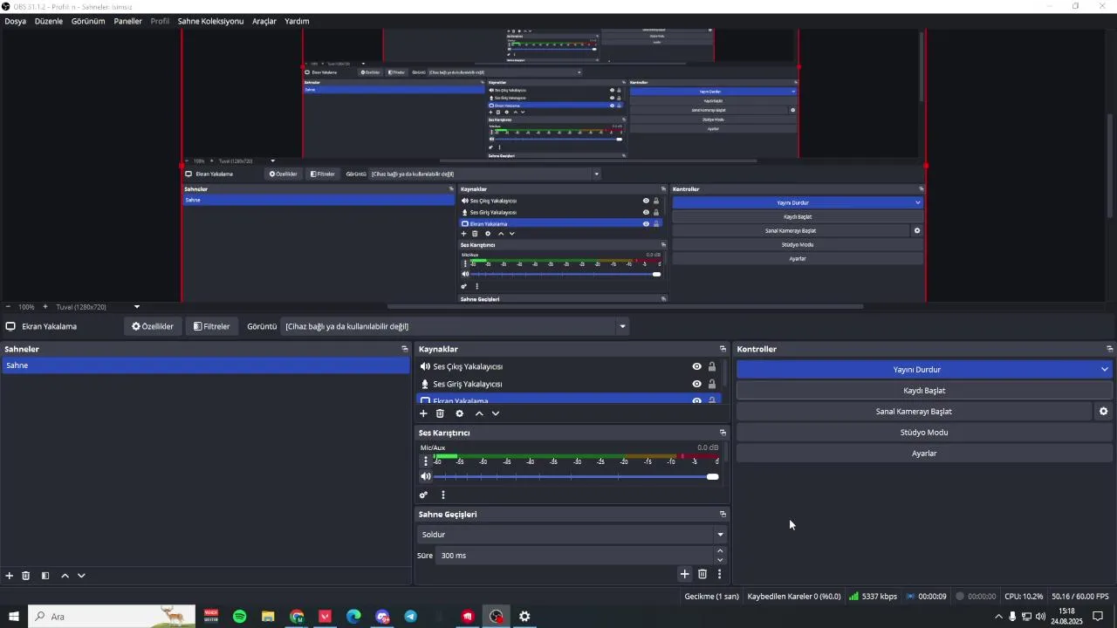Open Özellikler button in source toolbar
Image resolution: width=1117 pixels, height=628 pixels.
pos(153,327)
